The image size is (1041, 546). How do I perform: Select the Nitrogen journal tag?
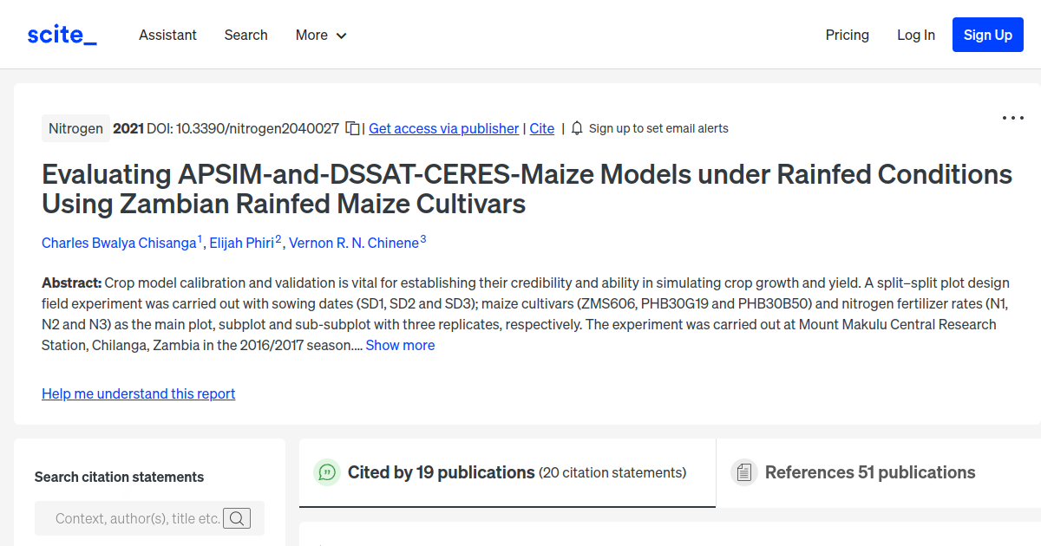tap(75, 127)
